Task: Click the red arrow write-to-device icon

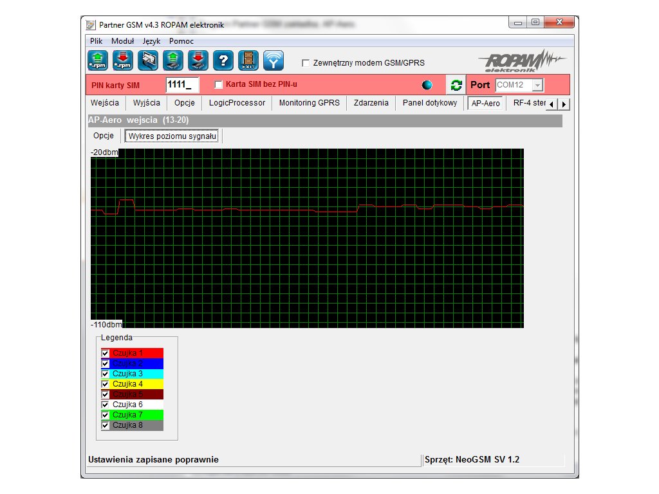Action: pyautogui.click(x=198, y=60)
